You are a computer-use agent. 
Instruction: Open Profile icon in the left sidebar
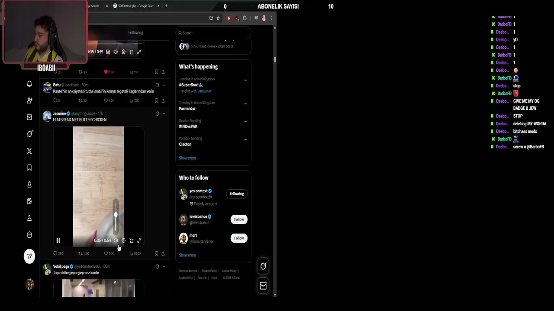point(29,218)
